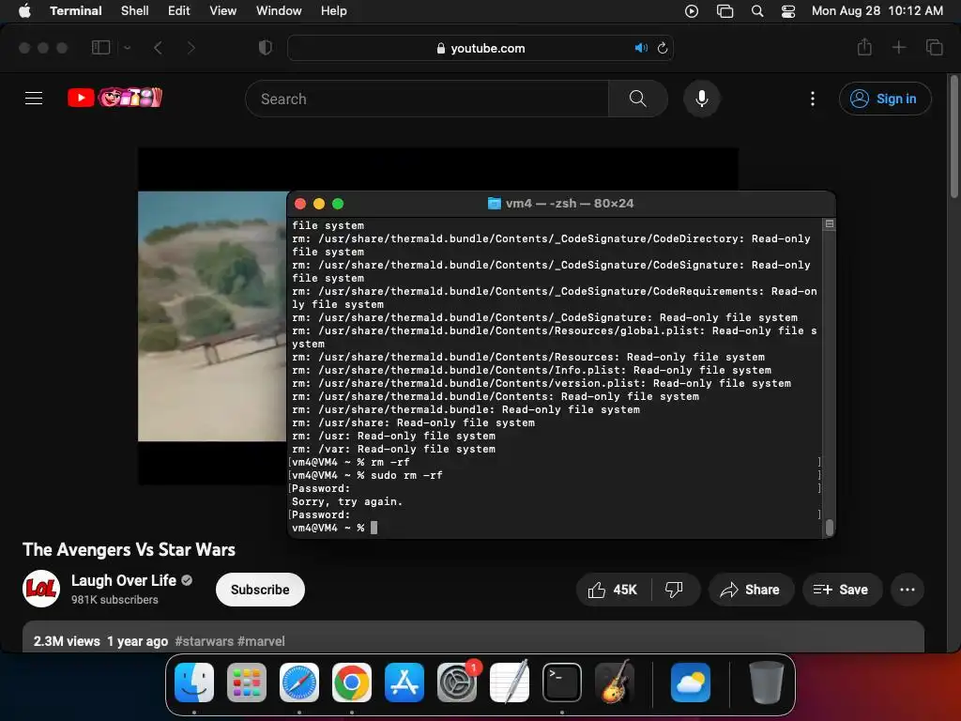Click the Terminal split pane icon
The image size is (961, 721).
[830, 223]
